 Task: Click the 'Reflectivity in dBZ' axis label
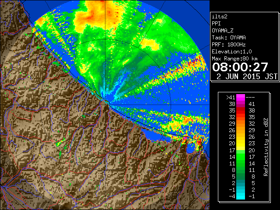point(266,147)
